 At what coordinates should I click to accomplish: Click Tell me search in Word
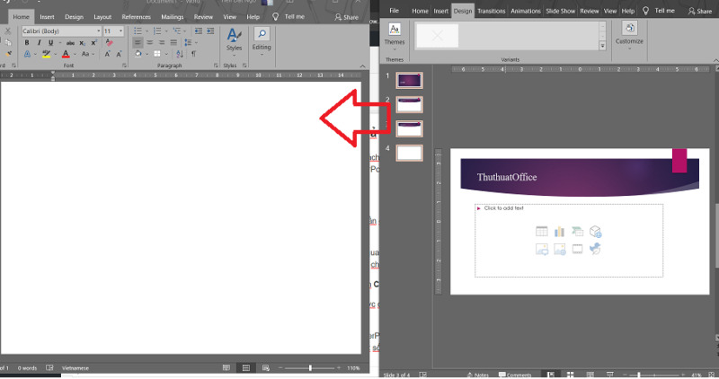(288, 16)
